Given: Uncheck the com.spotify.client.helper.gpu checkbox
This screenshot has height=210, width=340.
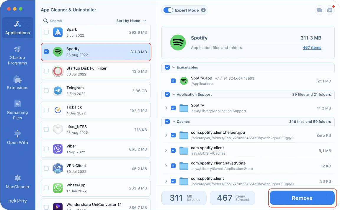Looking at the screenshot, I should (173, 135).
